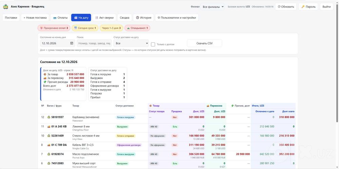The image size is (339, 169).
Task: Open the calendar picker in the date field
Action: [72, 43]
